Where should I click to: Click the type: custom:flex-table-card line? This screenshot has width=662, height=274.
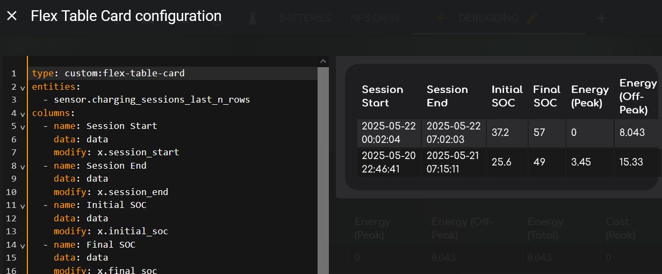pos(108,73)
